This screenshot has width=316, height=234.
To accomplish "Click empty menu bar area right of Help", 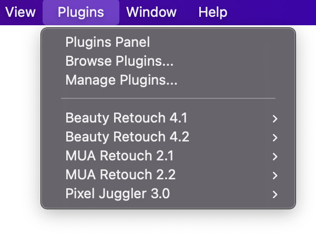I will [273, 12].
